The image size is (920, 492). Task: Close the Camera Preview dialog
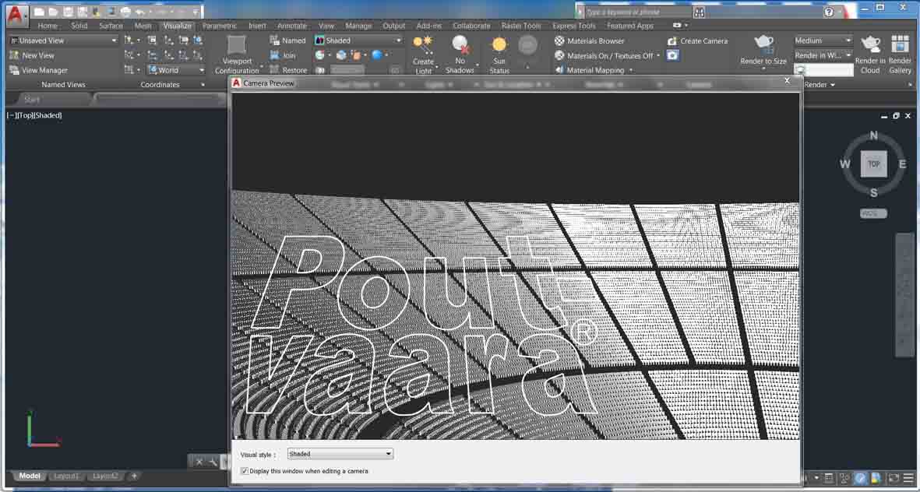pos(787,81)
